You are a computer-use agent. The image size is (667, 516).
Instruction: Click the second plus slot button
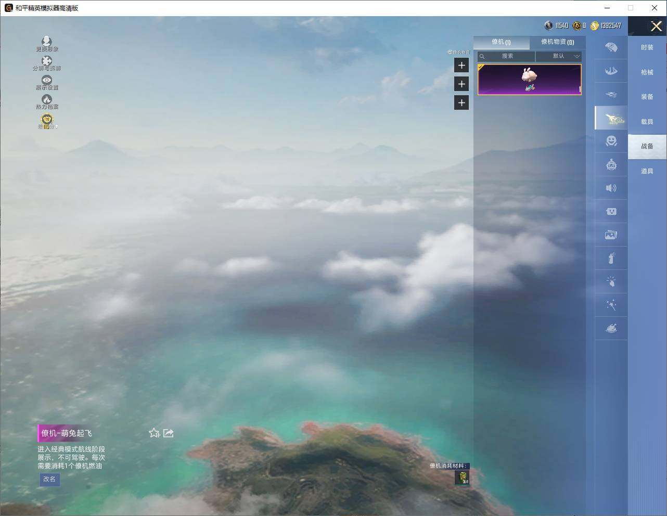(x=461, y=84)
